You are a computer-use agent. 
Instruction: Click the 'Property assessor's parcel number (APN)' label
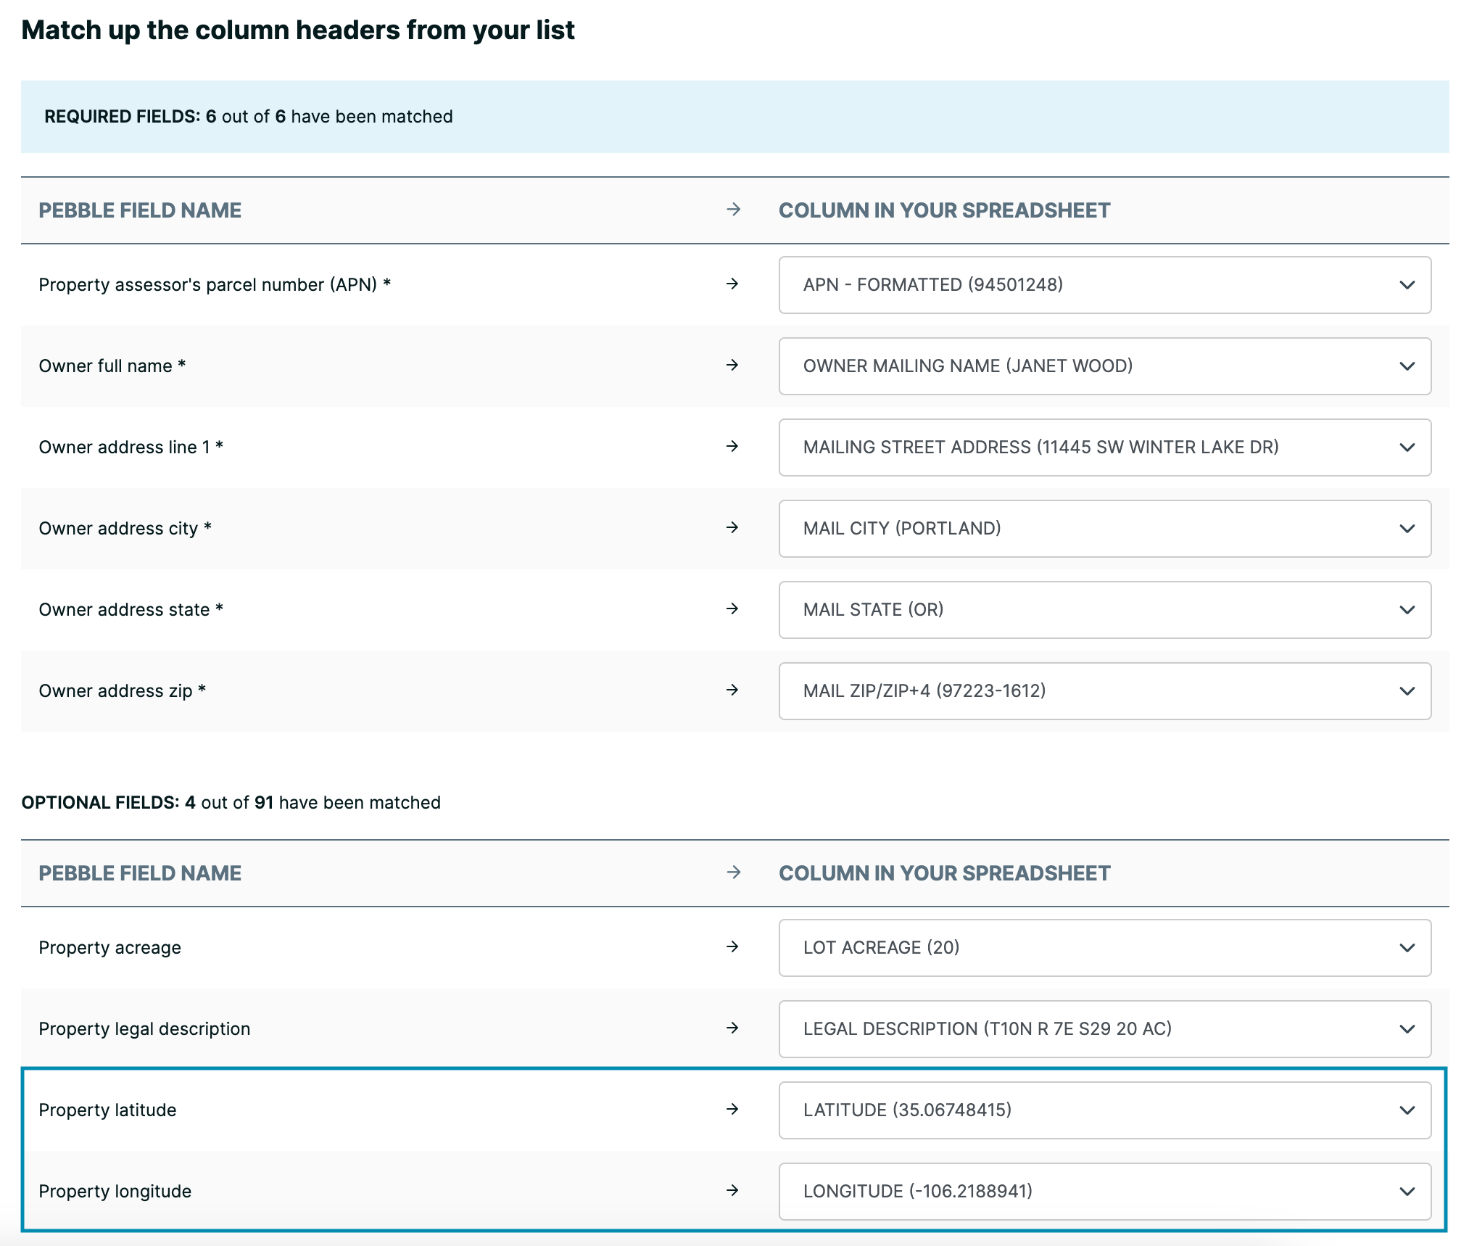click(215, 285)
